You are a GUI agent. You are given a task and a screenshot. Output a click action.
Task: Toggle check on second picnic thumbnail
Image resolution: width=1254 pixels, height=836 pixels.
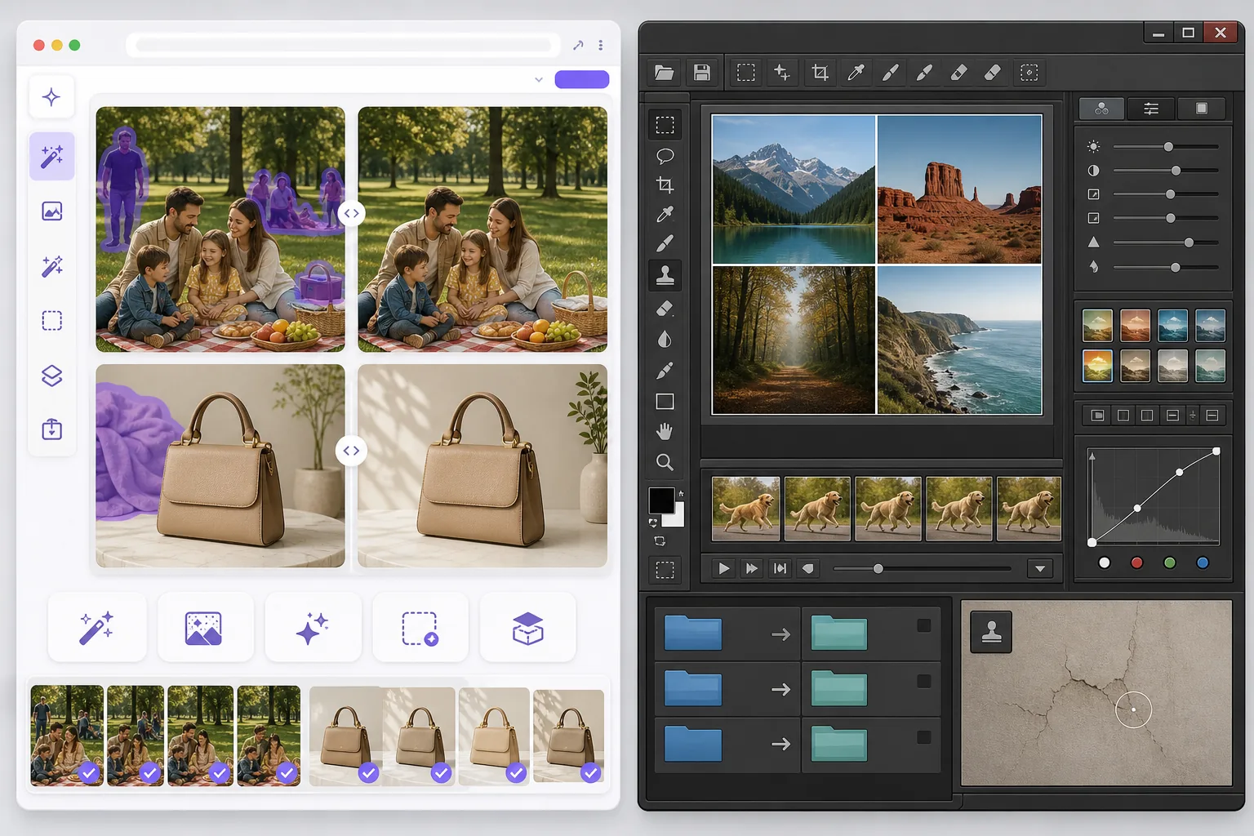pos(149,772)
